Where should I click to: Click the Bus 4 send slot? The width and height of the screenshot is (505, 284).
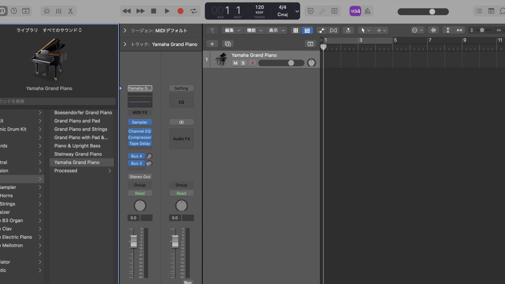(137, 156)
